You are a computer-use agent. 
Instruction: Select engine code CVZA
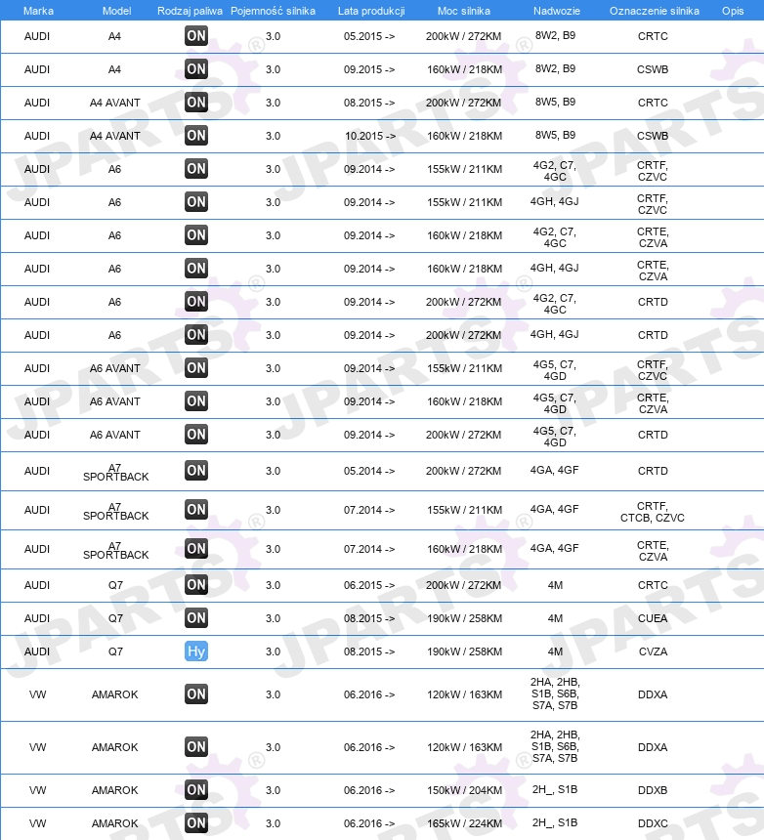(653, 651)
